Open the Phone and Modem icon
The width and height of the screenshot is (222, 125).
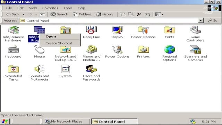click(91, 49)
